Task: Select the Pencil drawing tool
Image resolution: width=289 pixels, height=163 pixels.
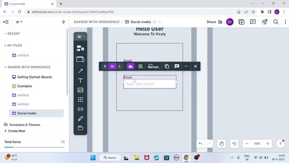Action: tap(80, 119)
